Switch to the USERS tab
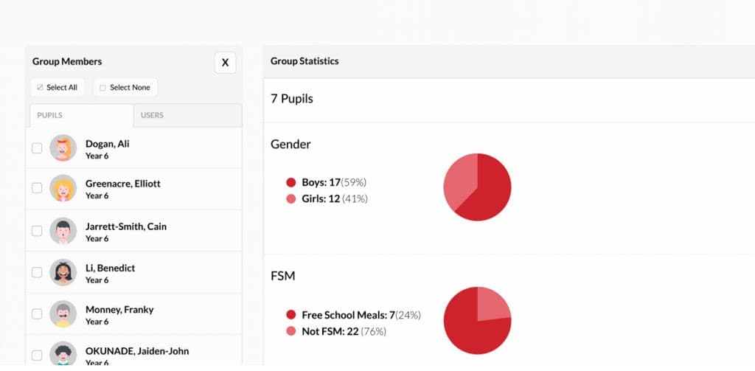 (x=188, y=116)
